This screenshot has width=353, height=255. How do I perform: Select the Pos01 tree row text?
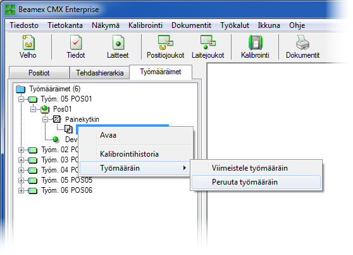(x=63, y=109)
